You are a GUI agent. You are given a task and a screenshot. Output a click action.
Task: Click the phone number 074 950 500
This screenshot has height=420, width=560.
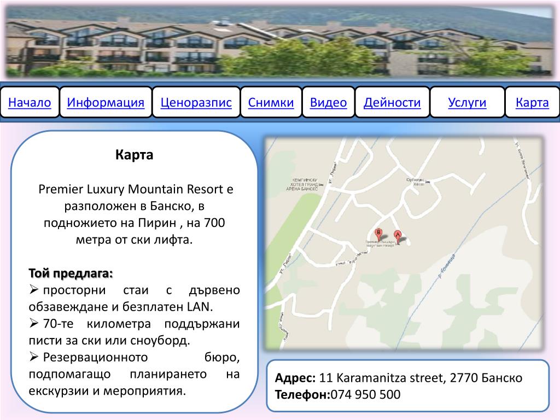(365, 394)
